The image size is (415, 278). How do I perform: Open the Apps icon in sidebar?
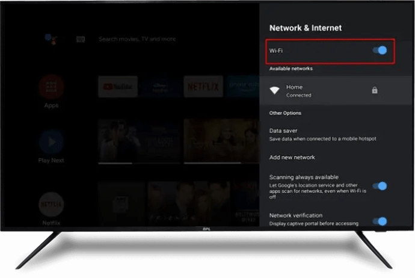coord(51,87)
